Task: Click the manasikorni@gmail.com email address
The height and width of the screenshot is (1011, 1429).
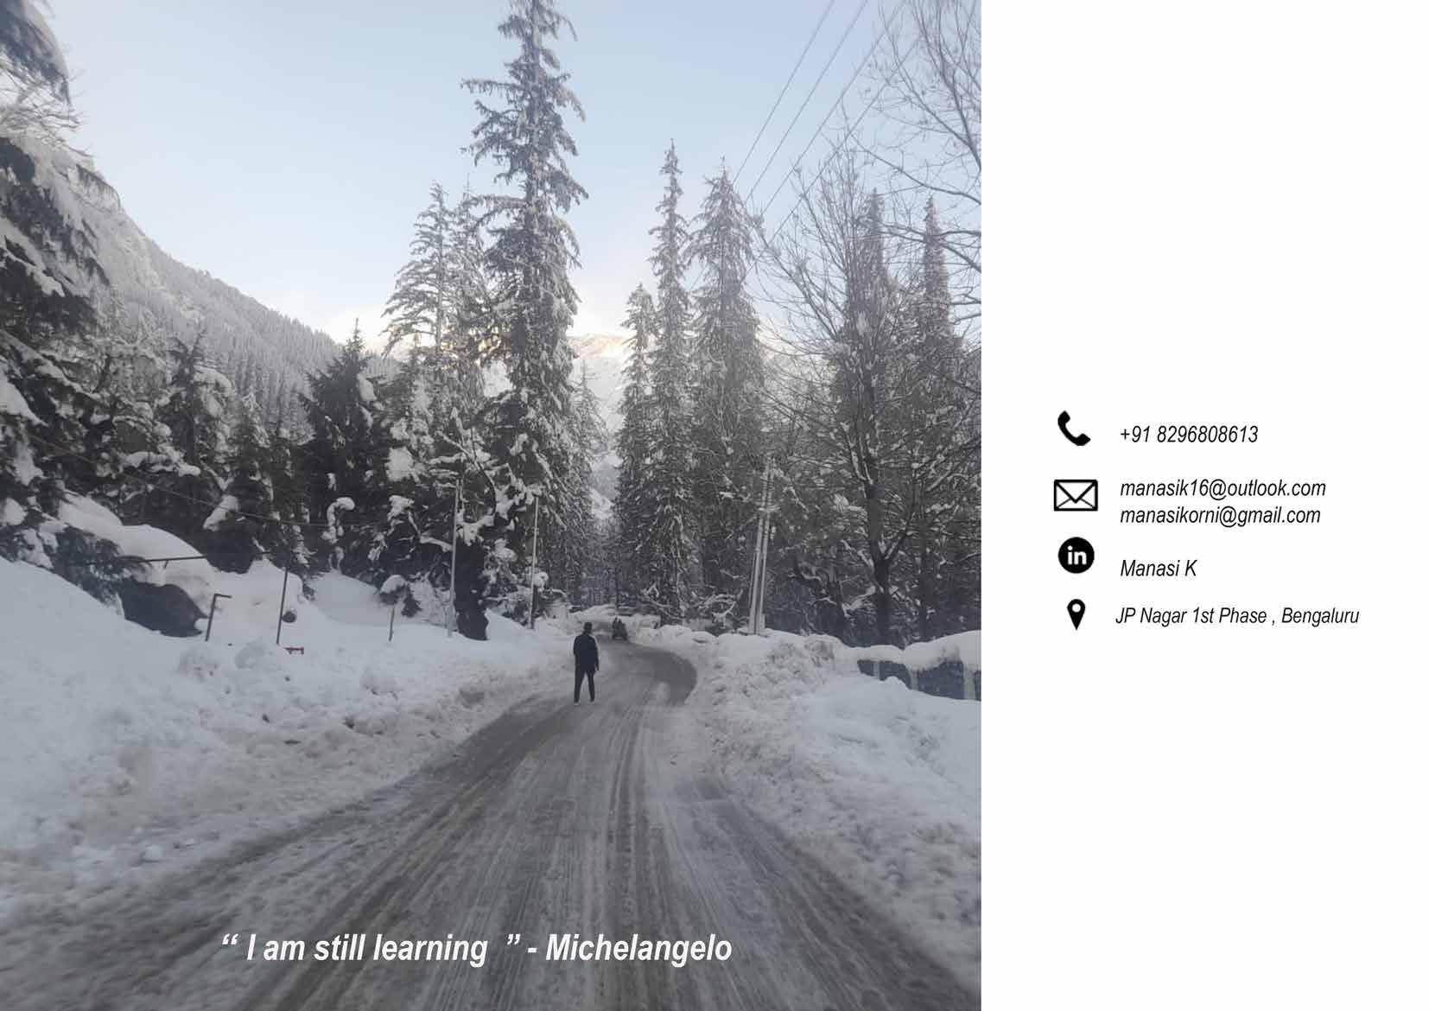Action: 1220,515
